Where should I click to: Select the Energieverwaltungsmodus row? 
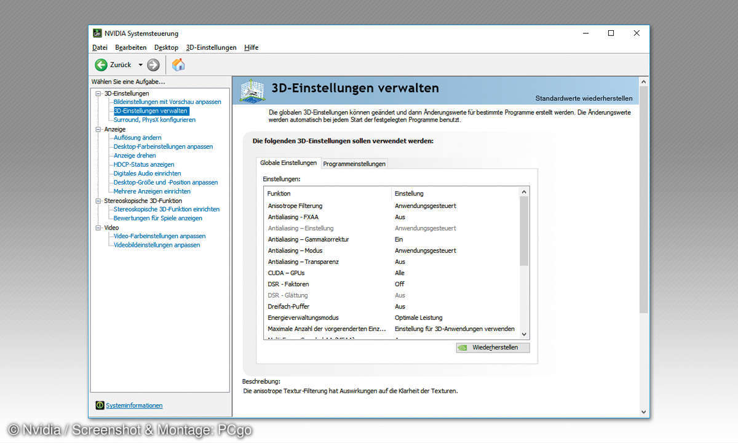pyautogui.click(x=392, y=317)
